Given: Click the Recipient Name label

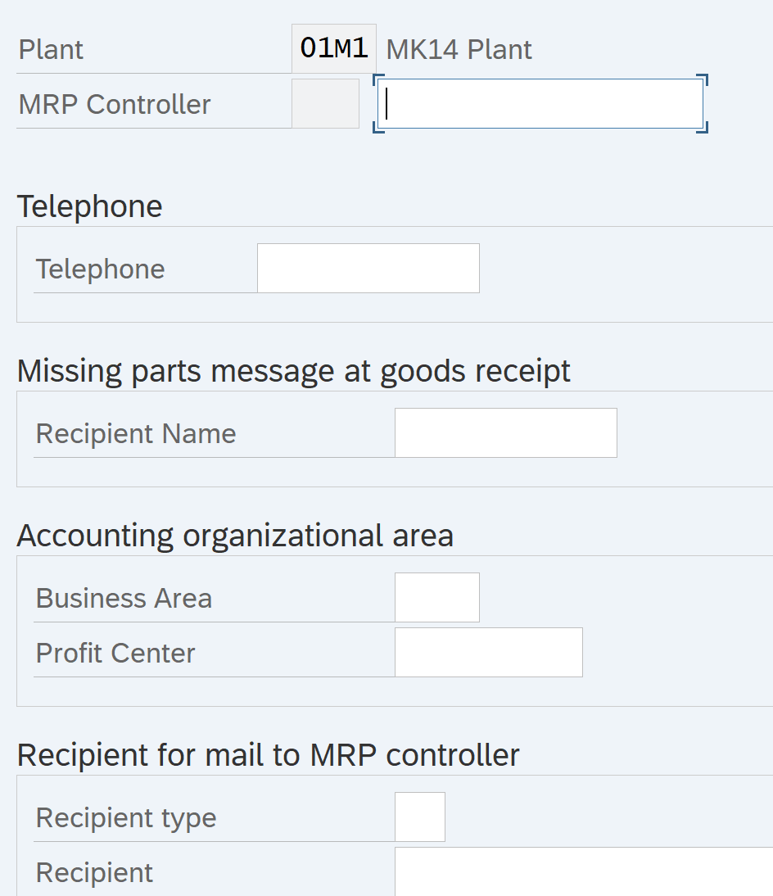Looking at the screenshot, I should click(x=136, y=434).
